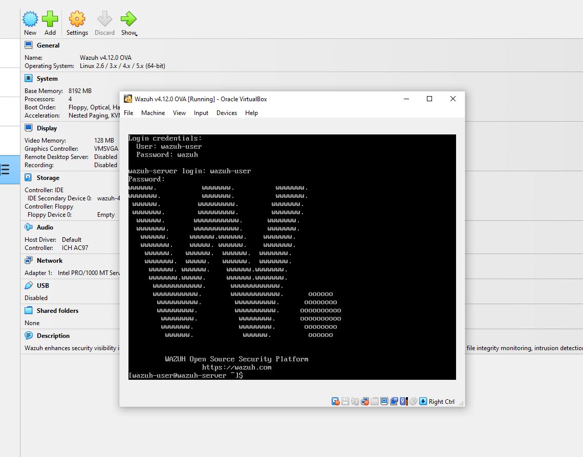This screenshot has width=583, height=457.
Task: Click the CPU virtualization 'V' status icon
Action: 403,401
